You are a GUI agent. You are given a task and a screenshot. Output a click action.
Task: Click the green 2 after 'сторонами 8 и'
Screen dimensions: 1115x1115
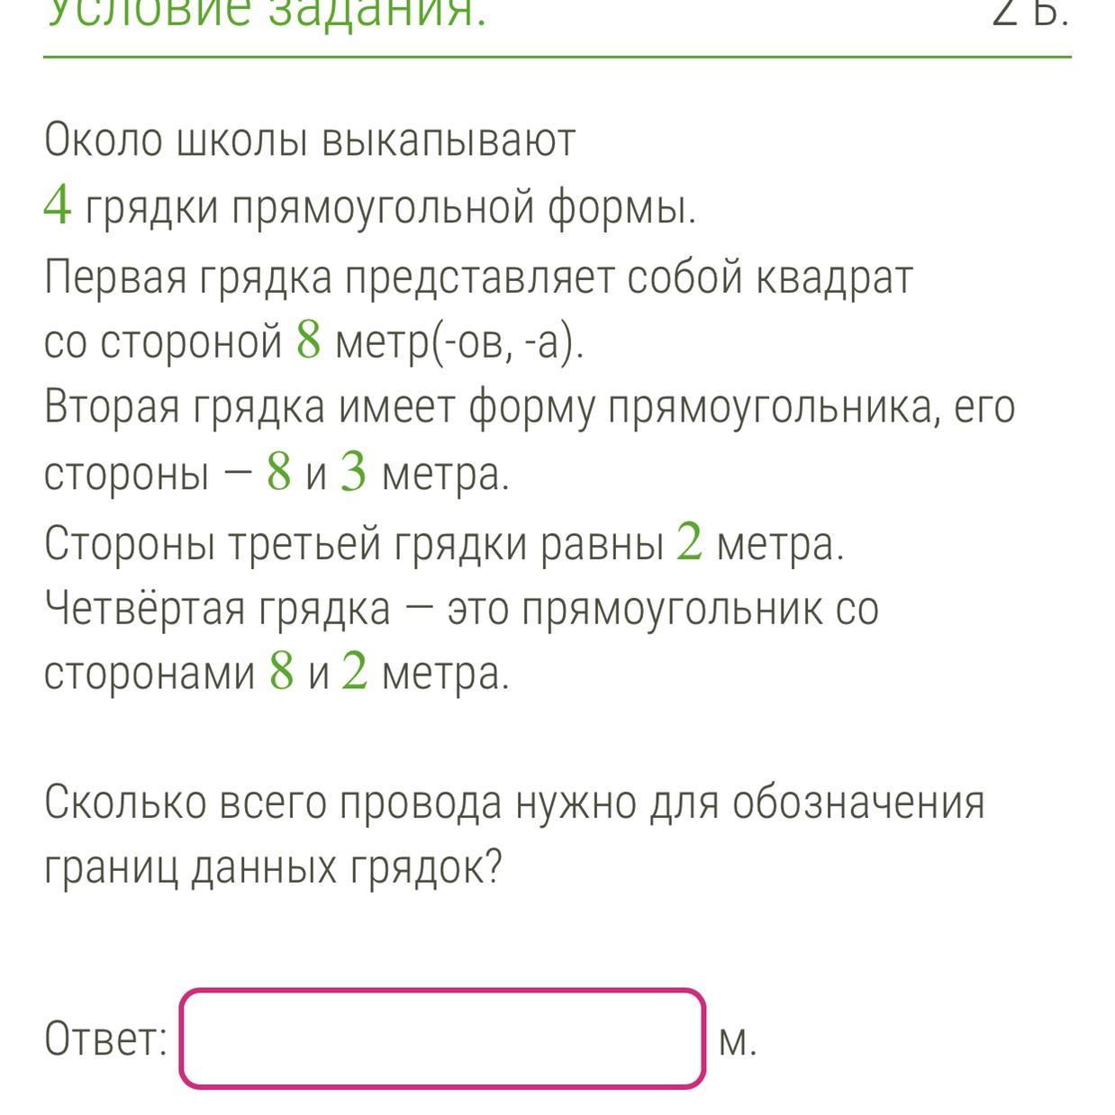pos(355,671)
